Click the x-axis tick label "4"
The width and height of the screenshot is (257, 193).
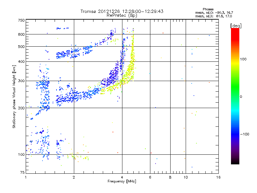click(x=122, y=177)
